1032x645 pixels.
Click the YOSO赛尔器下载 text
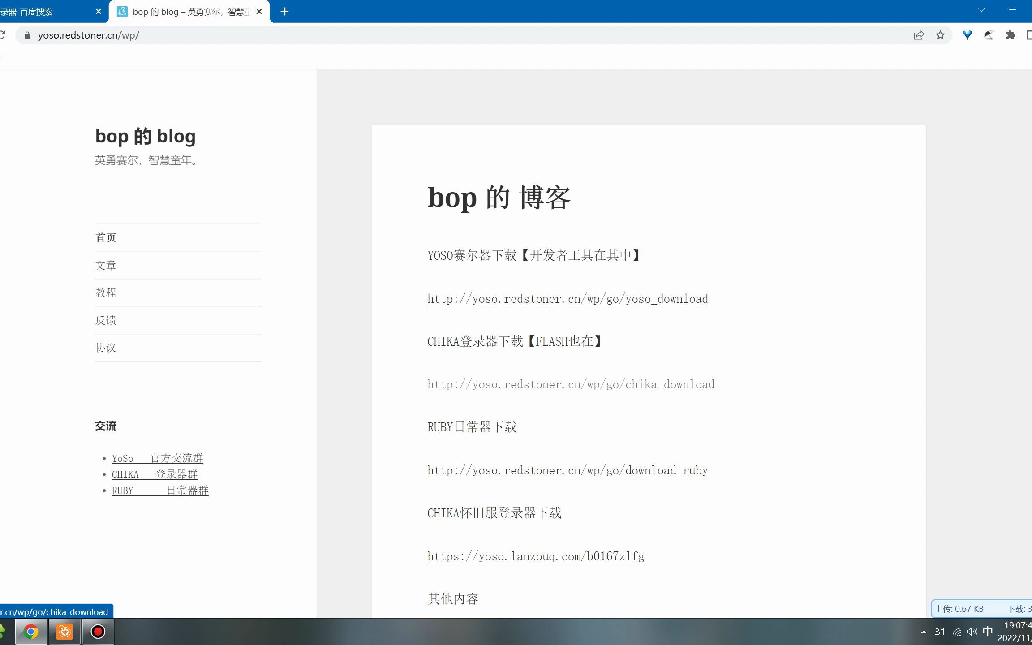(473, 255)
